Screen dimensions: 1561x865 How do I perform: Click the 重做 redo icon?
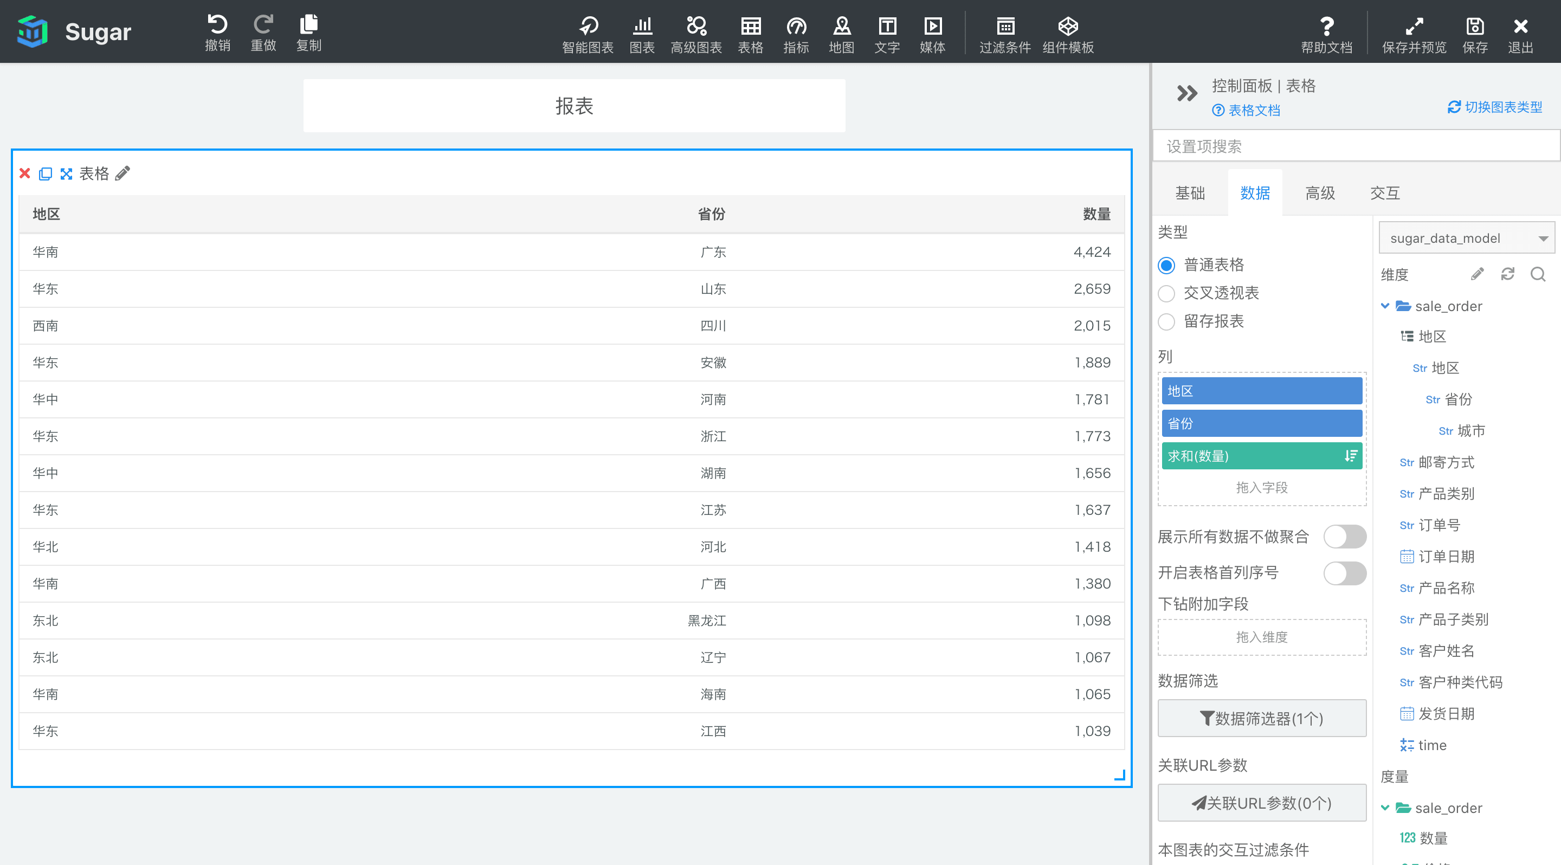pyautogui.click(x=263, y=32)
